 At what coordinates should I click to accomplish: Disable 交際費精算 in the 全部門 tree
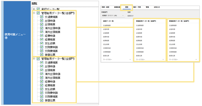tap(42, 96)
